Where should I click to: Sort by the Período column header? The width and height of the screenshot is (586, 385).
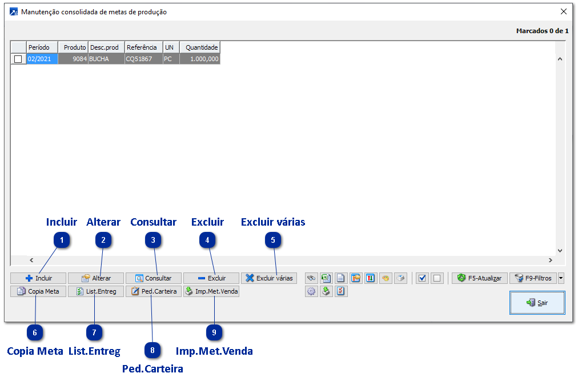42,47
